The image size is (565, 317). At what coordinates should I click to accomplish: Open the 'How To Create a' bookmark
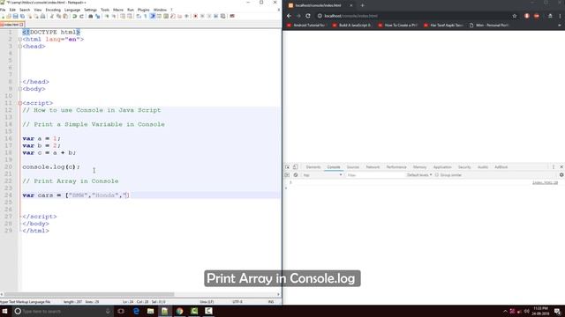(x=398, y=26)
